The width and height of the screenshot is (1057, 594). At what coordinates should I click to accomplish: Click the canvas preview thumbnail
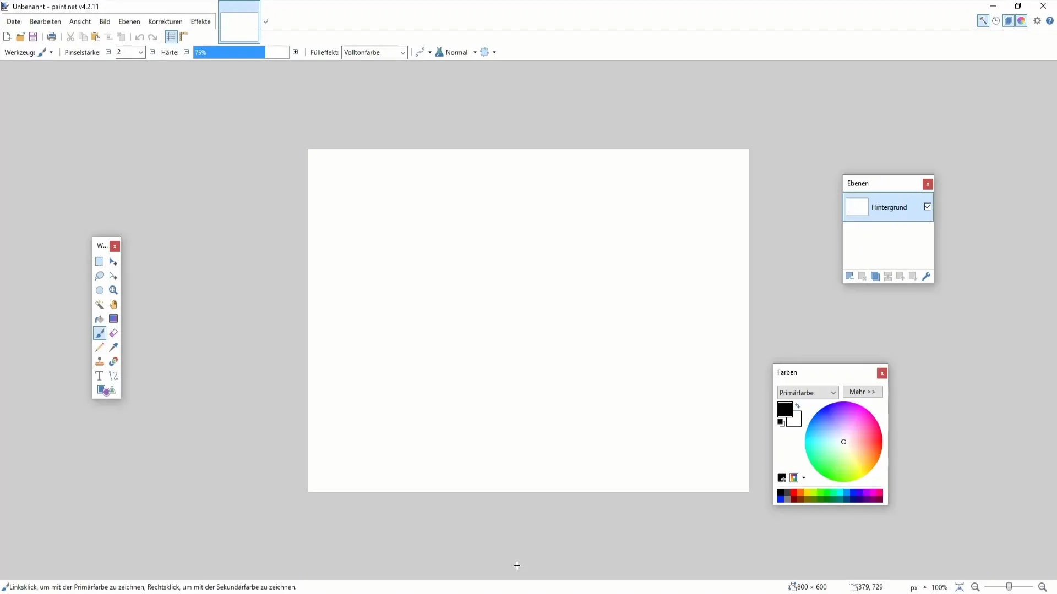[238, 20]
